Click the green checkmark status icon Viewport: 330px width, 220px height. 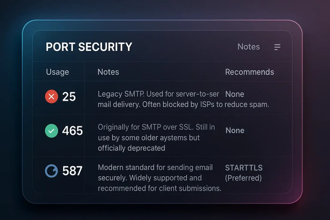[52, 131]
